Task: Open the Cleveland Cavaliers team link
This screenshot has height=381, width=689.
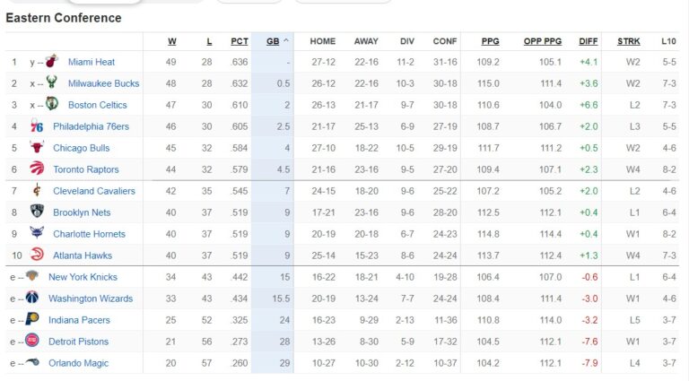Action: click(x=94, y=191)
